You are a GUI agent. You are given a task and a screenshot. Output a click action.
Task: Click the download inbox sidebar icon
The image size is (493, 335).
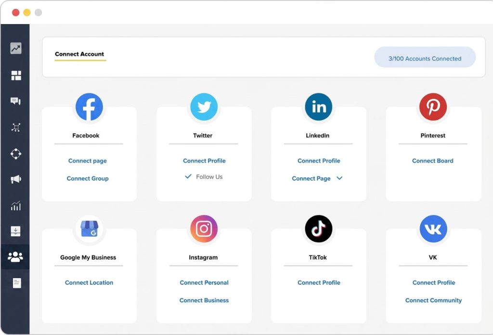pyautogui.click(x=16, y=231)
